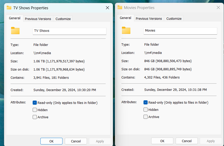Click the Movies Properties title bar text

pos(139,7)
